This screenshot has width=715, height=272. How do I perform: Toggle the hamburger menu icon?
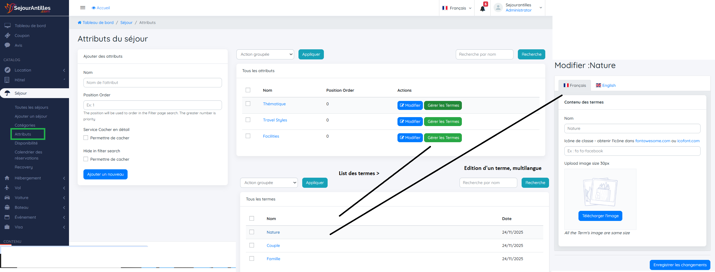pyautogui.click(x=83, y=8)
